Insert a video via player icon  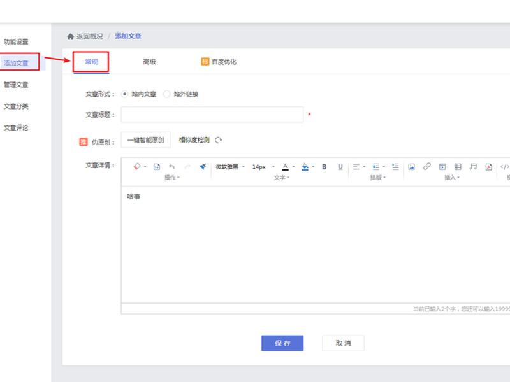(x=442, y=167)
